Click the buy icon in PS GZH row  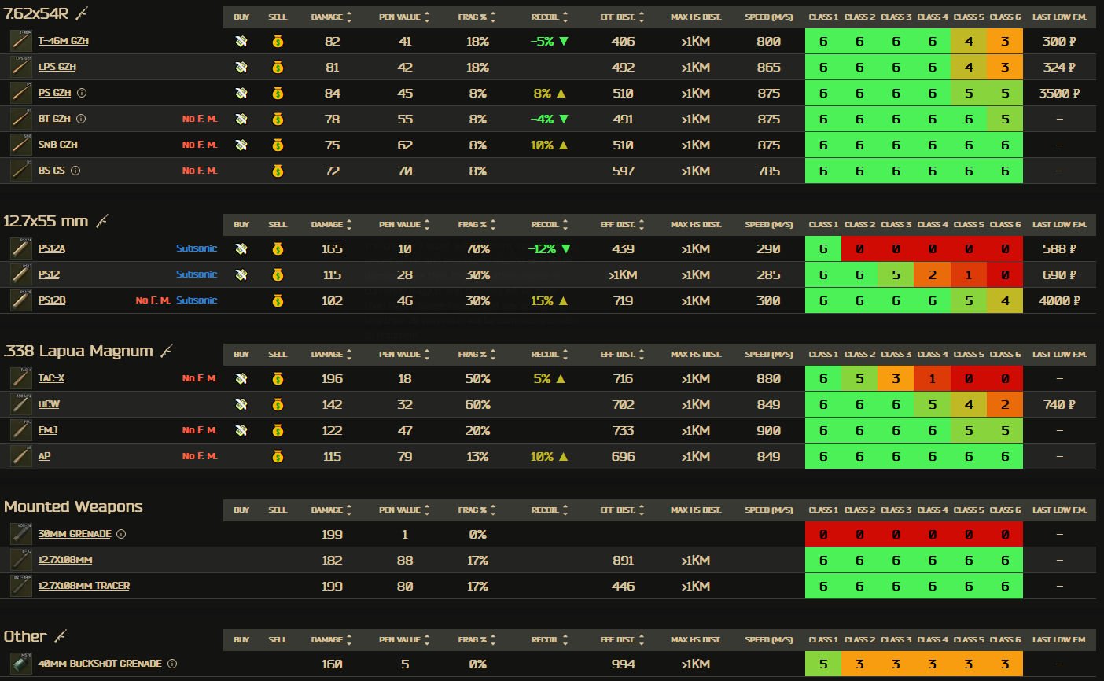[x=241, y=93]
